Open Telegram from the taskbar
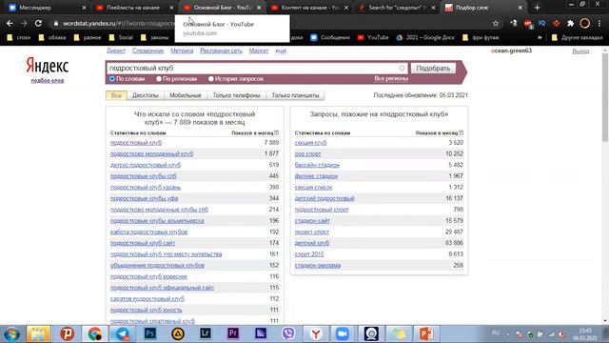 [x=123, y=333]
